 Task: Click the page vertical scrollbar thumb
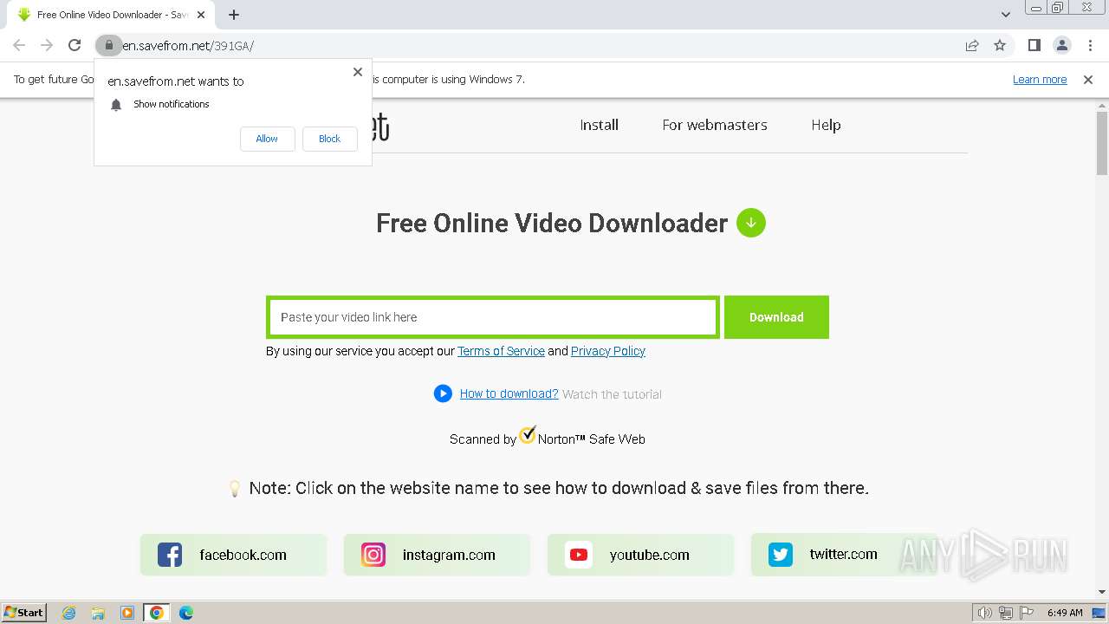(x=1102, y=143)
